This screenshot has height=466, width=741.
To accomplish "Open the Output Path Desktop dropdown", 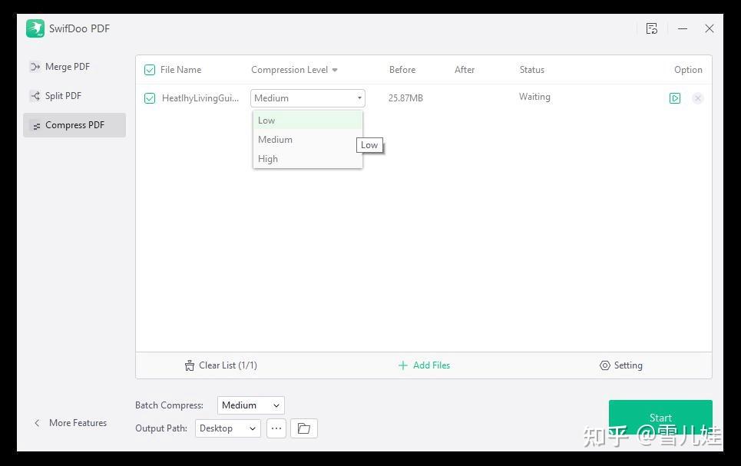I will (x=228, y=428).
